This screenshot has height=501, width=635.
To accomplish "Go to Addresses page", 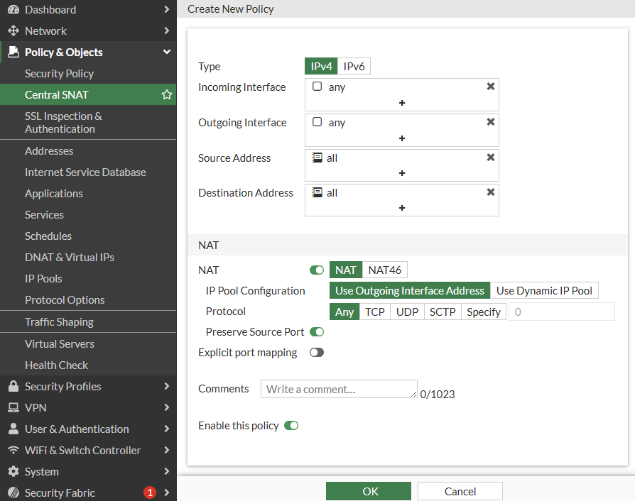I will [88, 150].
